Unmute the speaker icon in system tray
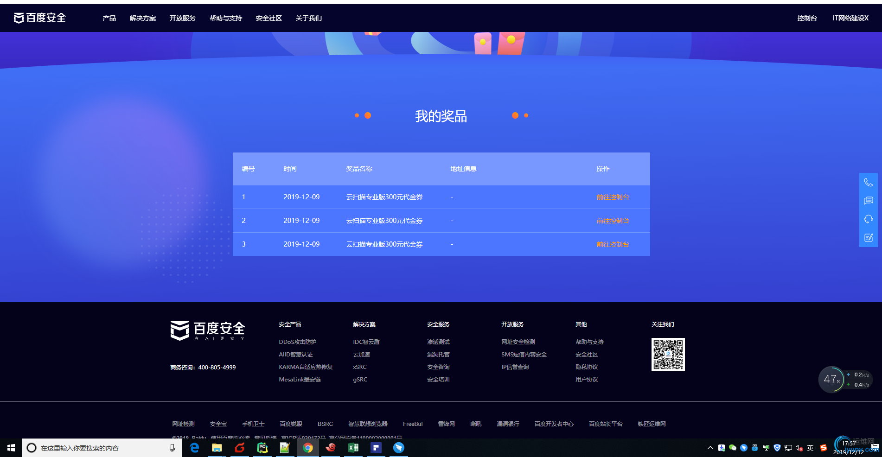882x457 pixels. [x=799, y=448]
